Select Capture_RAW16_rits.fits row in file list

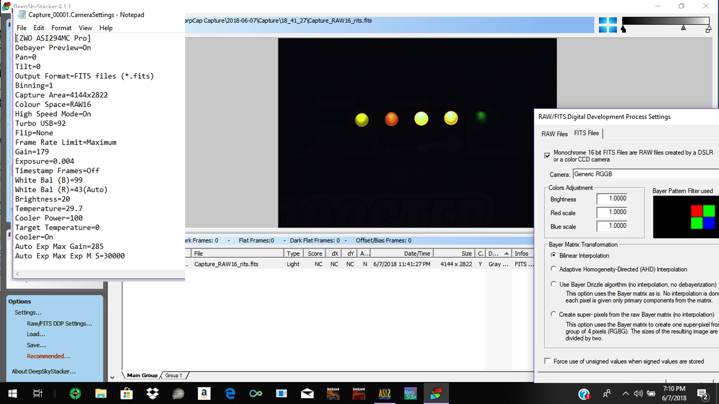(x=359, y=264)
